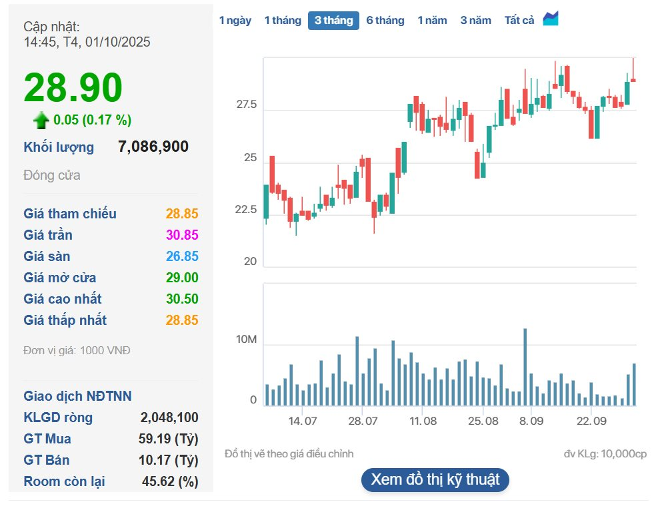Click the green up arrow price indicator
Viewport: 672px width, 508px height.
coord(41,120)
